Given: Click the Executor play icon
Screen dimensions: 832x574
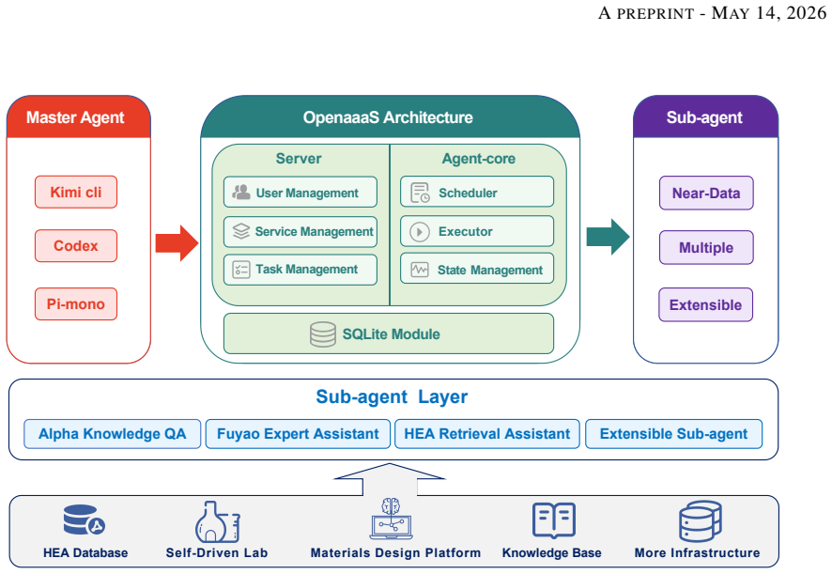Looking at the screenshot, I should point(419,232).
